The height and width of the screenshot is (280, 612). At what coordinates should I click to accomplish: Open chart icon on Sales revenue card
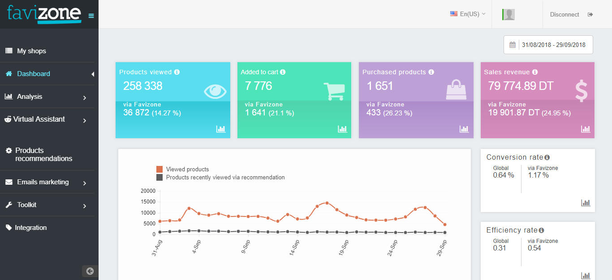click(586, 129)
